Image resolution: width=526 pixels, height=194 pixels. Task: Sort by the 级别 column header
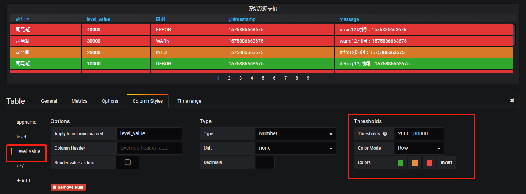160,19
